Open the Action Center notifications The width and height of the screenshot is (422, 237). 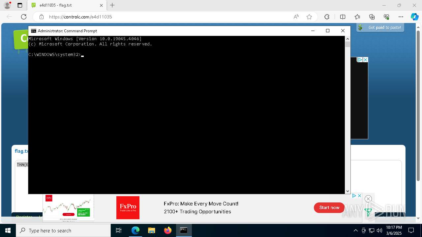[411, 230]
